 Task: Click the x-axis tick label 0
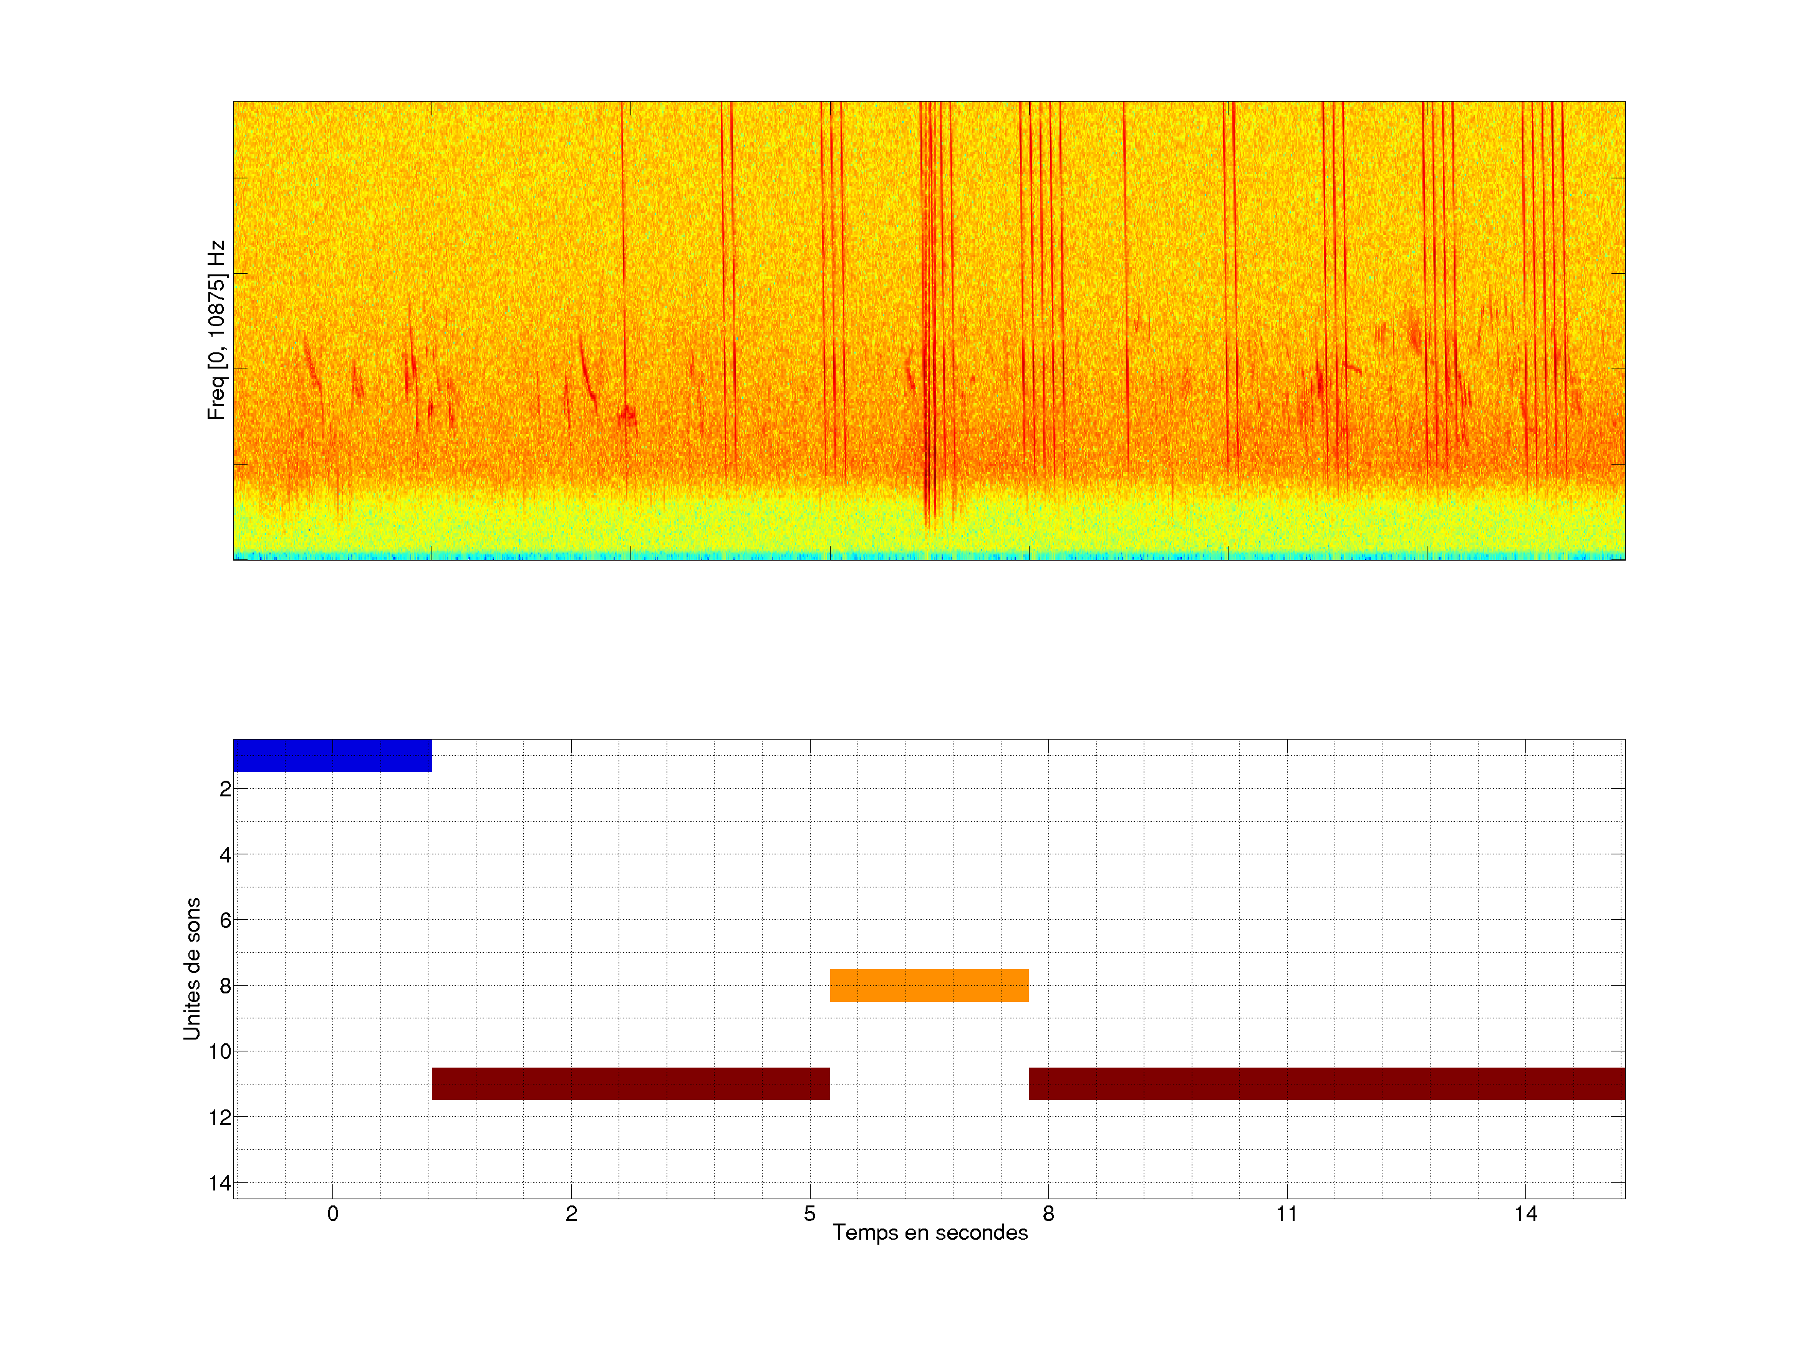(x=332, y=1214)
